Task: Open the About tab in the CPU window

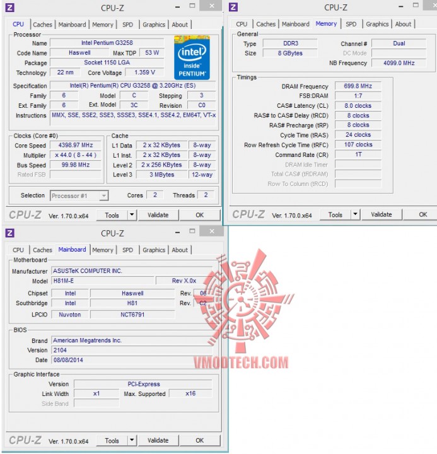Action: coord(180,25)
